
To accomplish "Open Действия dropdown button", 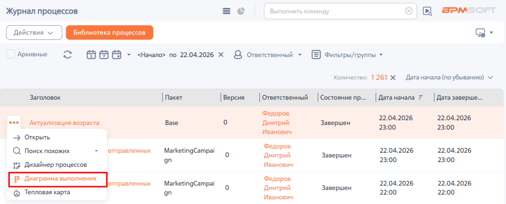I will pyautogui.click(x=34, y=33).
